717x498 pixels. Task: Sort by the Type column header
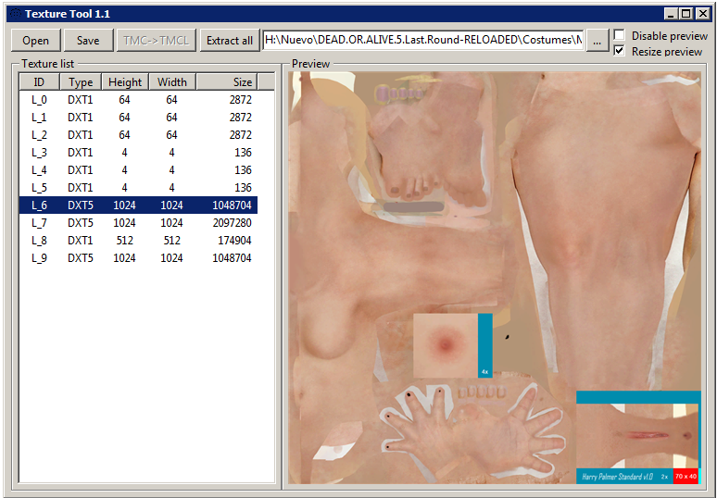pyautogui.click(x=81, y=82)
